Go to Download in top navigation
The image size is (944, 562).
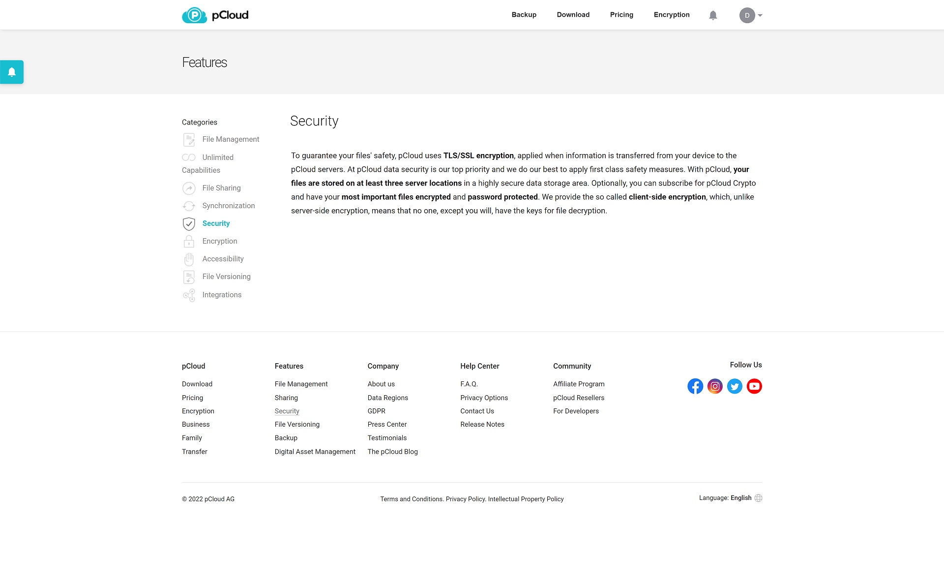573,15
